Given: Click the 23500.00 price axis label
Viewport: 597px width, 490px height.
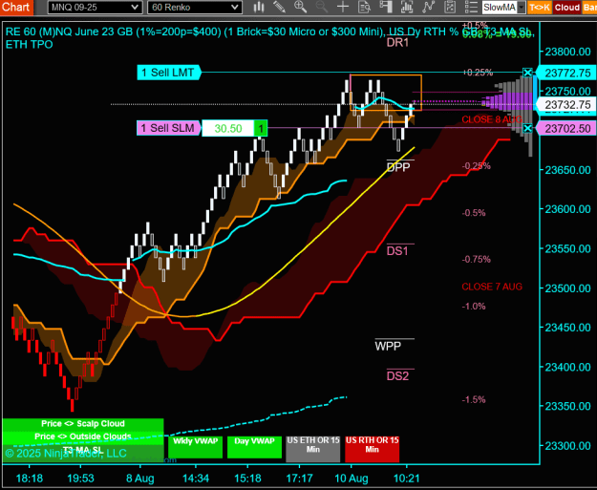Looking at the screenshot, I should (568, 288).
